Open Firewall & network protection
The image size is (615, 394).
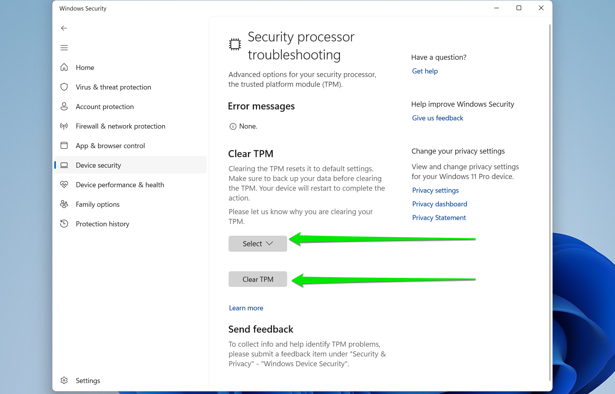(131, 126)
